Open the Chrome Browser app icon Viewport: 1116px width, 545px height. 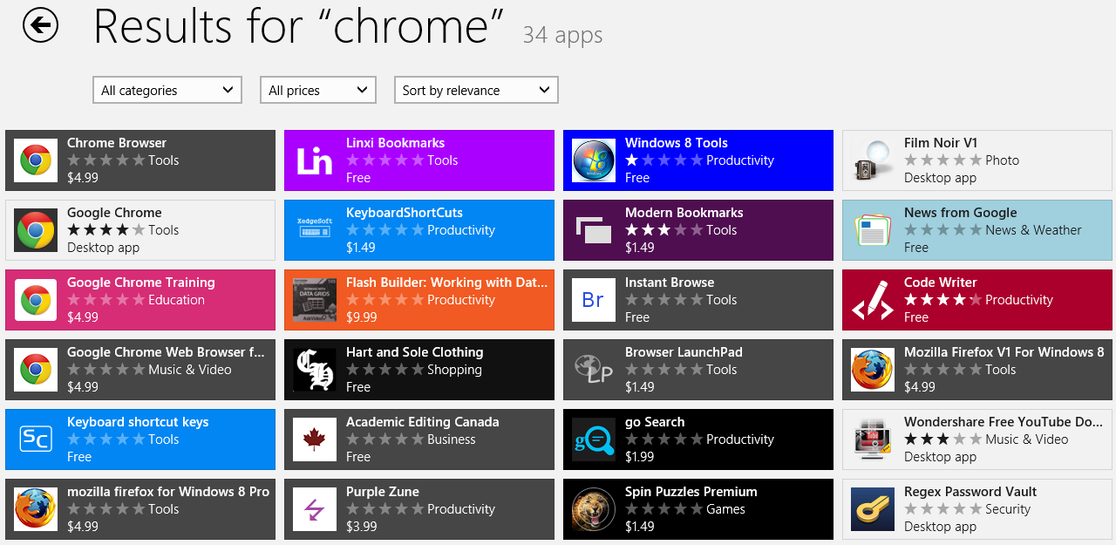coord(35,160)
